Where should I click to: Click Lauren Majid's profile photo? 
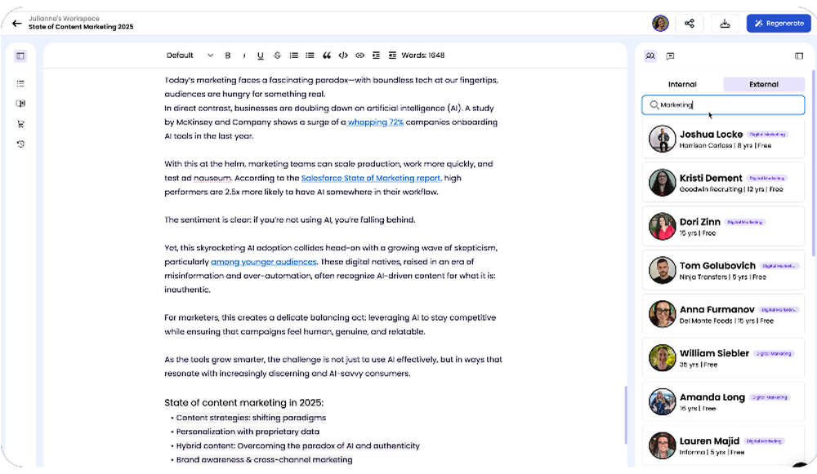(663, 445)
